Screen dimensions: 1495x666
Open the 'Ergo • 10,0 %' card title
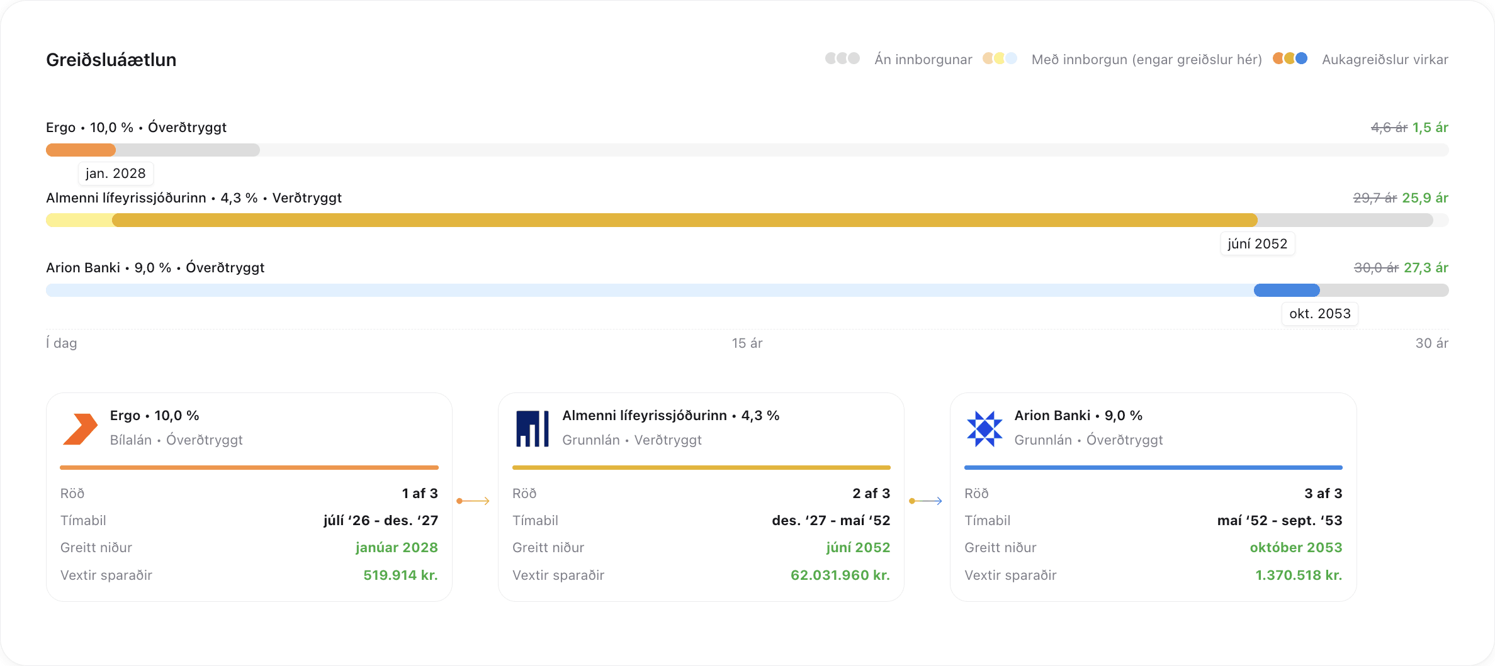[x=155, y=416]
